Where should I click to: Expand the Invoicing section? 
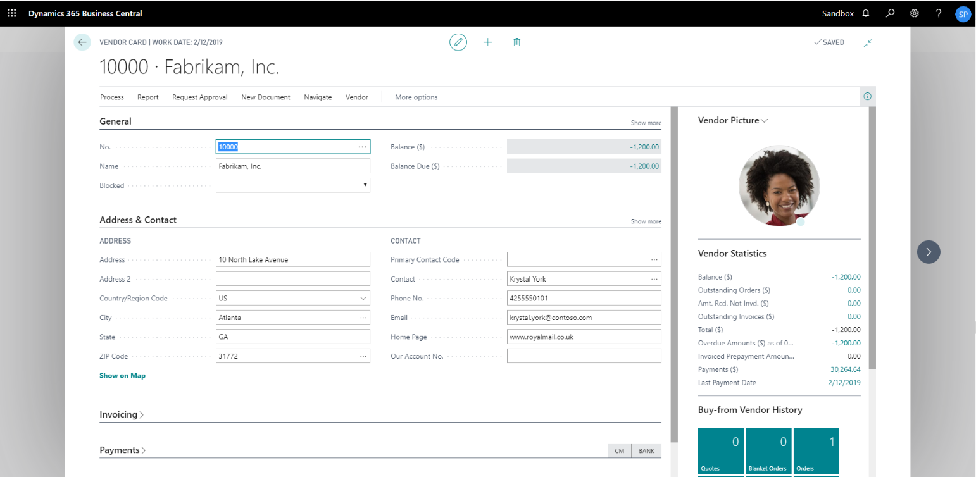[122, 415]
